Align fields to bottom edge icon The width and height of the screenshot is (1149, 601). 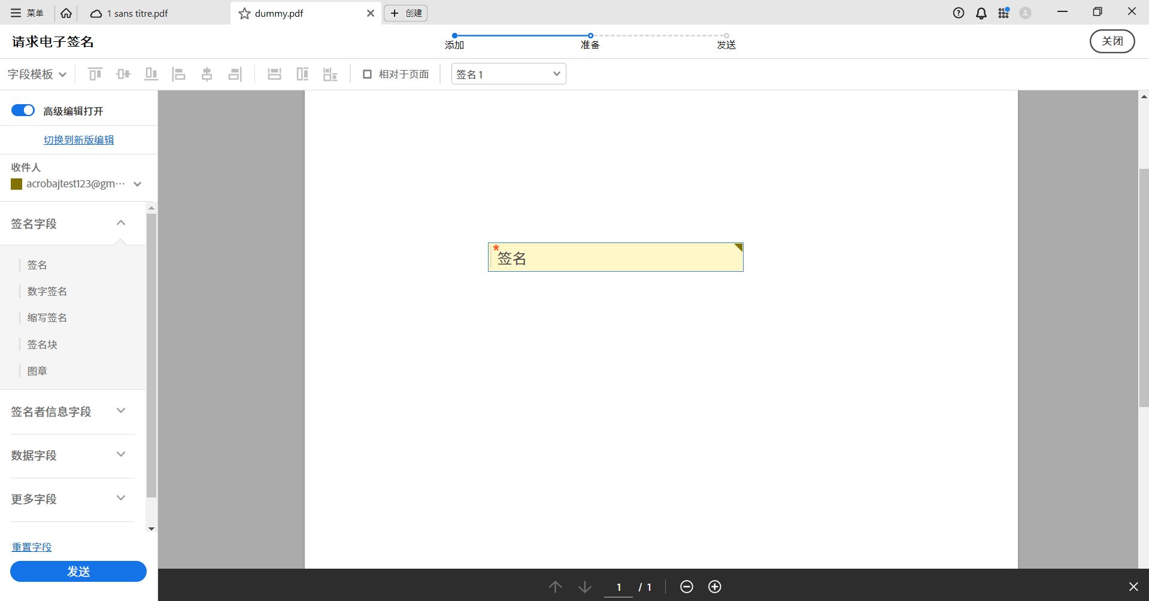151,74
